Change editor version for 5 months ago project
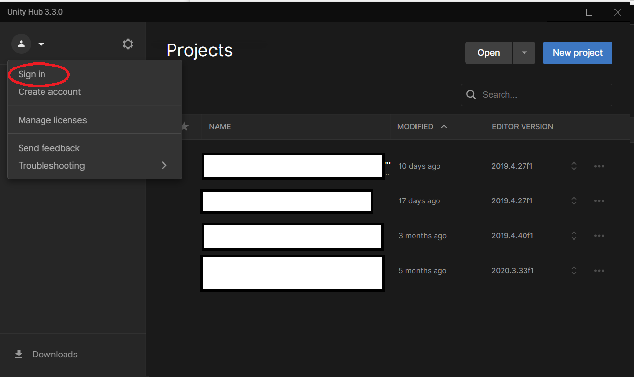634x377 pixels. [x=574, y=271]
